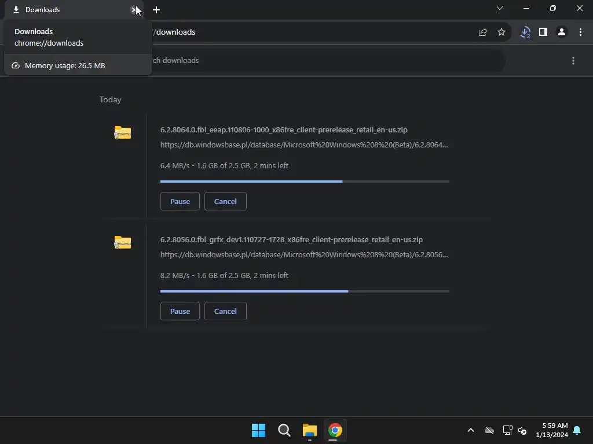Click the 6.2.8056.0 download progress bar
593x444 pixels.
coord(305,291)
